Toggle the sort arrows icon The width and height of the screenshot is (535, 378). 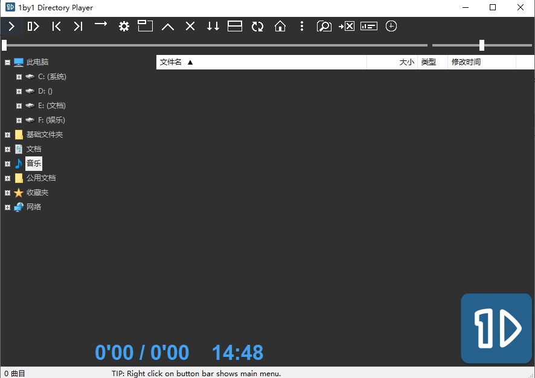(x=213, y=27)
